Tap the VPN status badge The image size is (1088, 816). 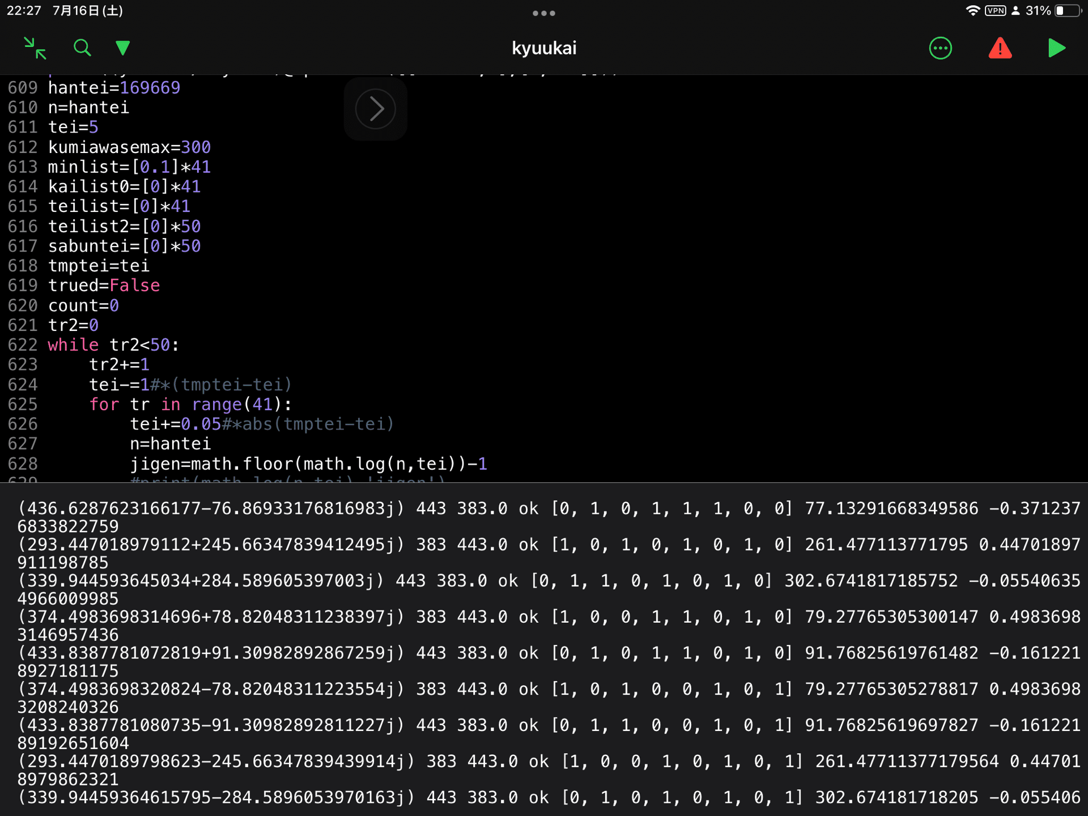[995, 11]
